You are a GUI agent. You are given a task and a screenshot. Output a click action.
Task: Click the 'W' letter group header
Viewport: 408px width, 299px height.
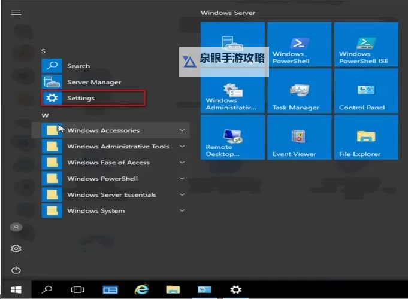click(45, 115)
